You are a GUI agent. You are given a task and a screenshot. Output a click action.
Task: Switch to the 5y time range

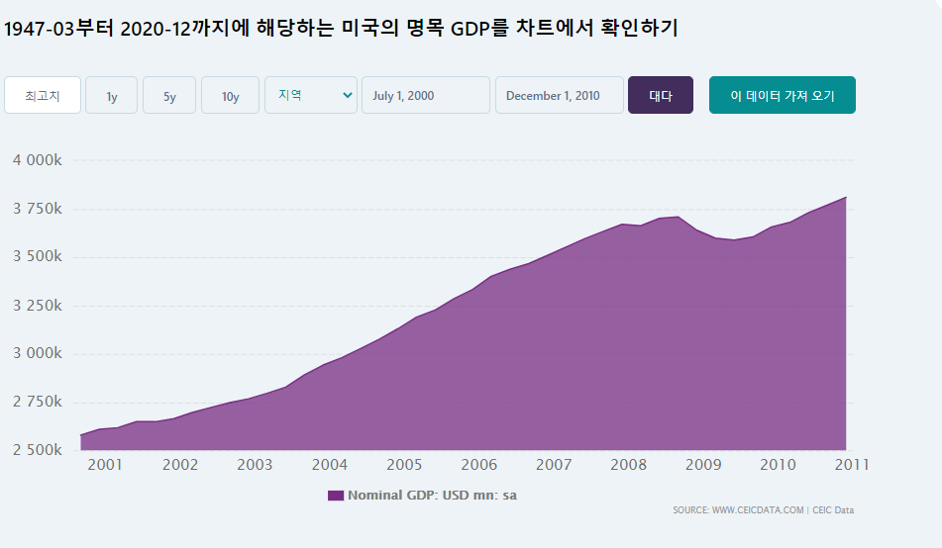click(169, 96)
